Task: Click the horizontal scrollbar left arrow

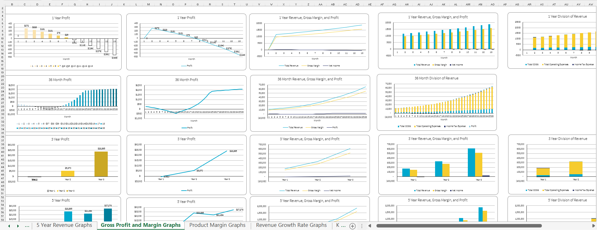Action: point(370,226)
